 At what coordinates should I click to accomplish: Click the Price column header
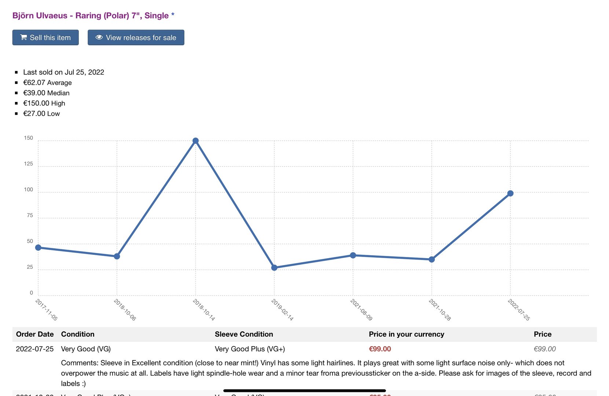point(543,334)
